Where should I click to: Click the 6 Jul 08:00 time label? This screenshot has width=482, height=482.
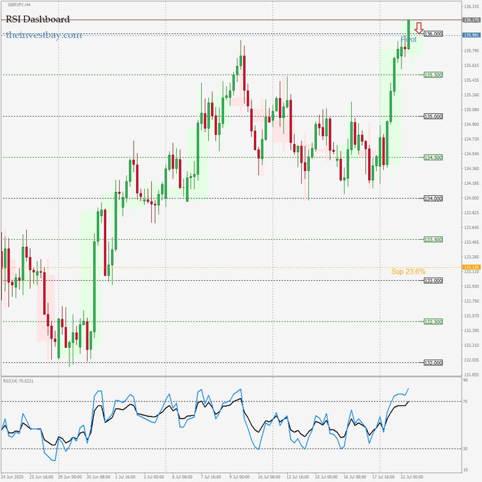point(183,477)
